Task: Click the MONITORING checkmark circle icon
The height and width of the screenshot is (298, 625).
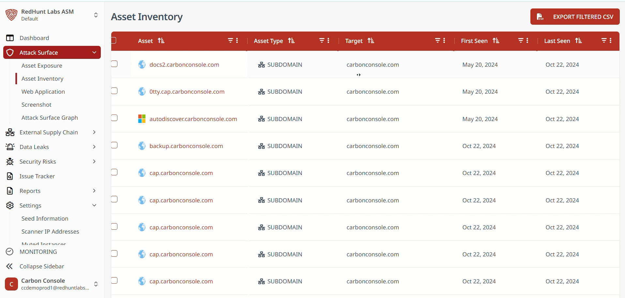Action: (x=10, y=251)
